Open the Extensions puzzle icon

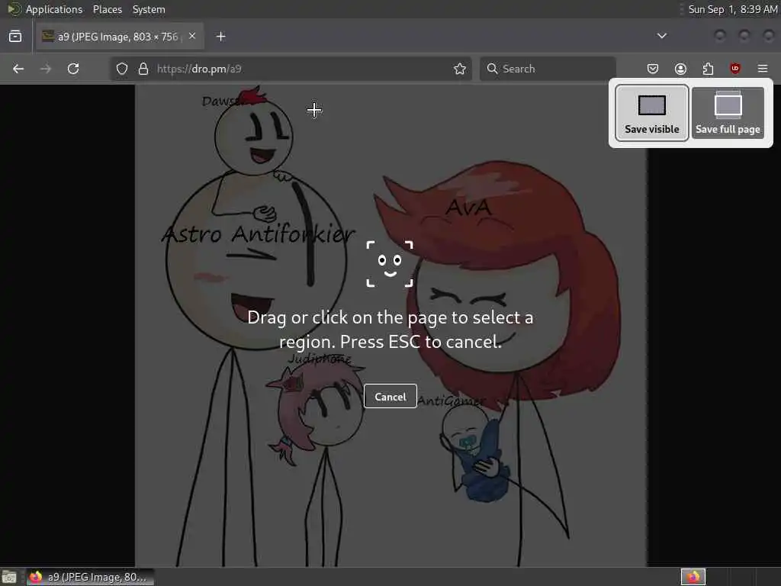tap(708, 69)
